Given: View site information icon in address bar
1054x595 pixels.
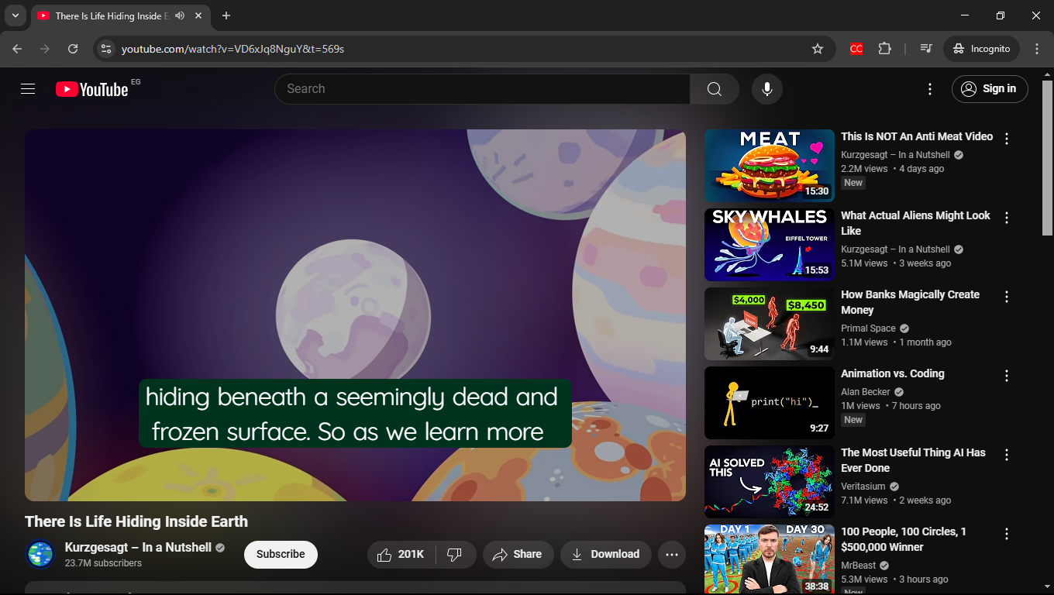Looking at the screenshot, I should pyautogui.click(x=106, y=49).
